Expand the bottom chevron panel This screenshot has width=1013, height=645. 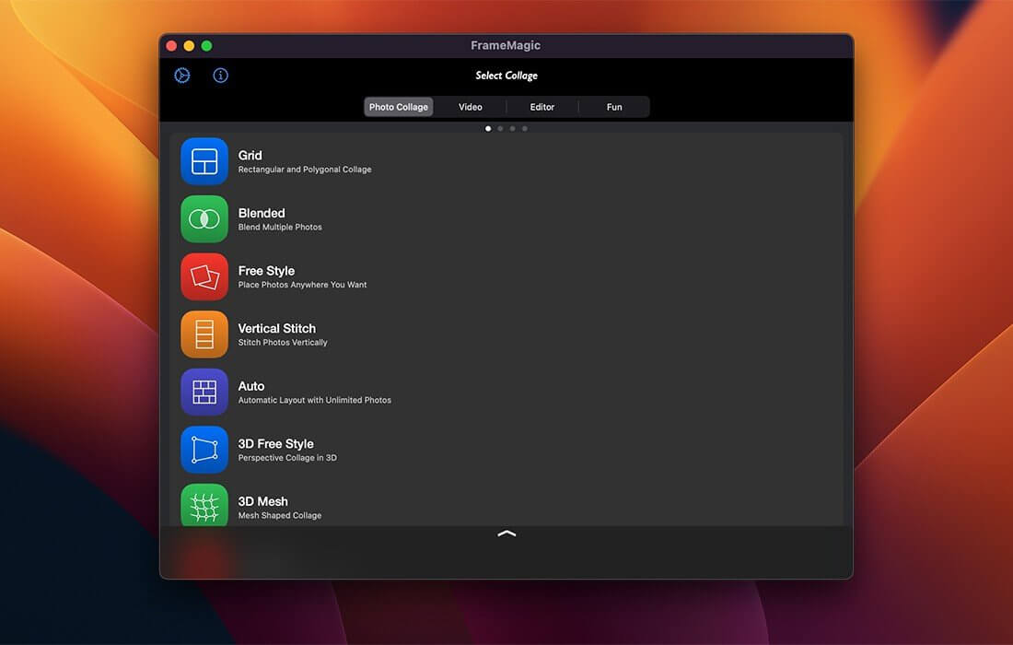tap(506, 534)
